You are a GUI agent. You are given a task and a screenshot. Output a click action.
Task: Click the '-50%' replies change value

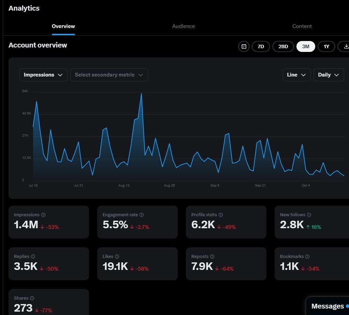(x=52, y=269)
